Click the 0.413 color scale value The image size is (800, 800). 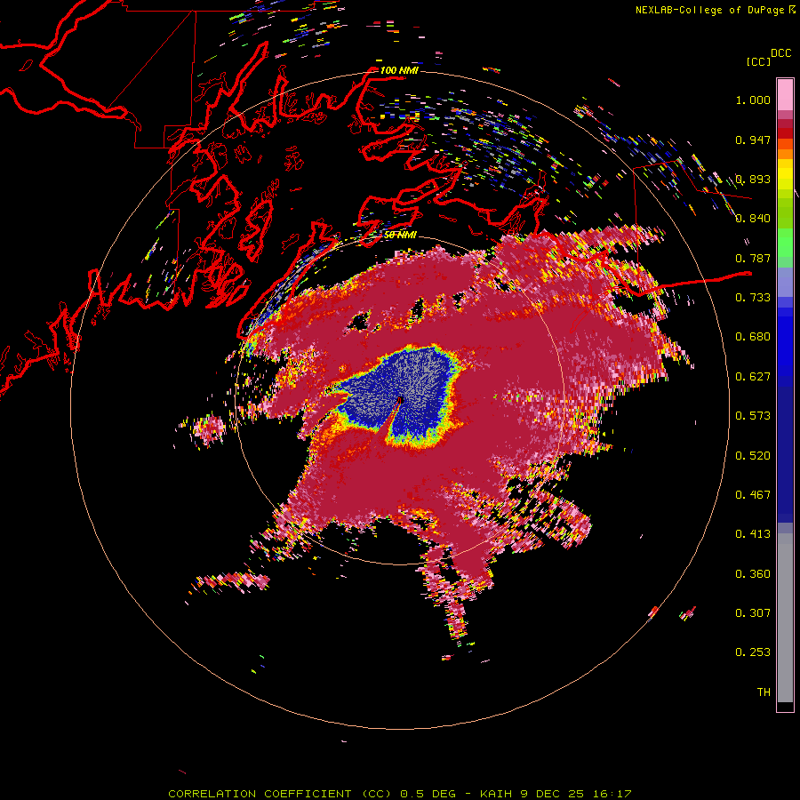coord(753,534)
